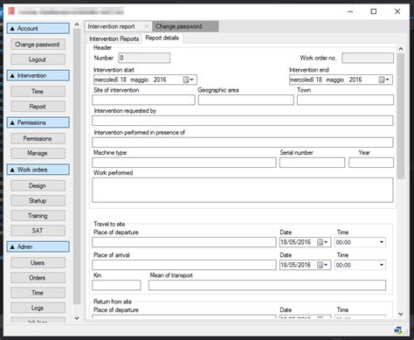Open the Training work orders button
The image size is (414, 340).
pos(38,216)
